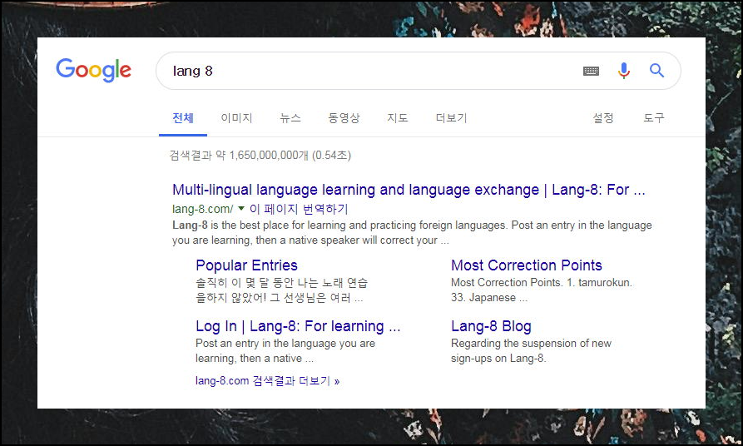
Task: Open the 도구 search tools
Action: coord(653,118)
